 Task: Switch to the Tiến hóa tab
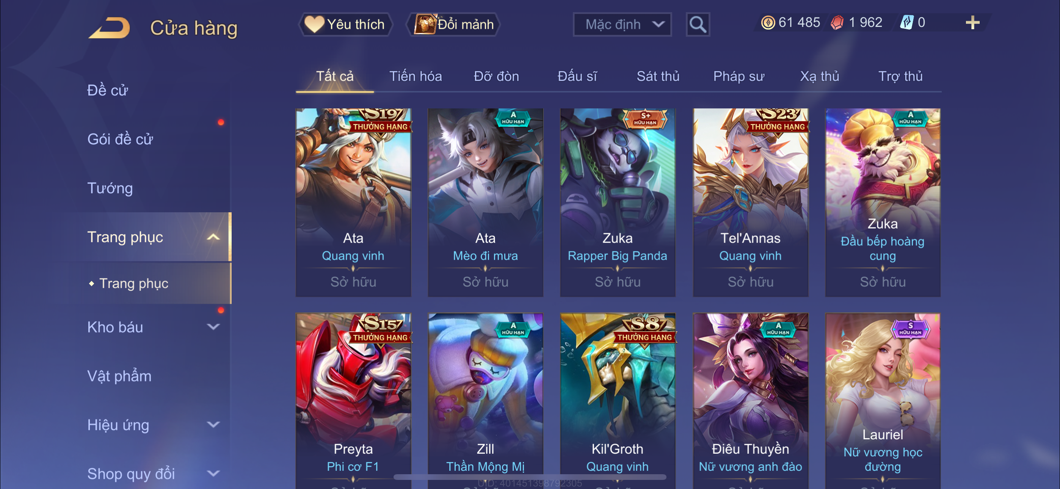click(416, 76)
